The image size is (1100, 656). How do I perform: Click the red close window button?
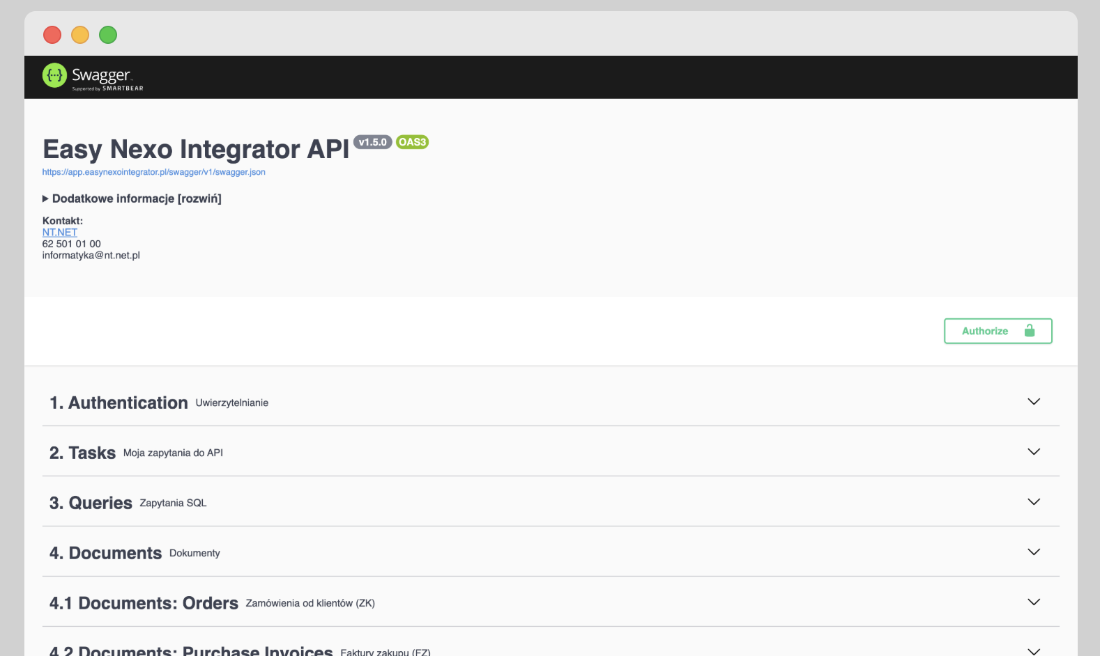tap(52, 34)
